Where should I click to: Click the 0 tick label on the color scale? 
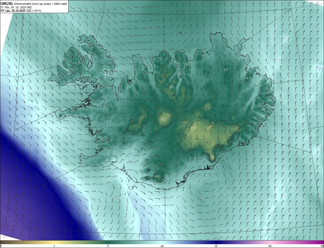pos(1,246)
